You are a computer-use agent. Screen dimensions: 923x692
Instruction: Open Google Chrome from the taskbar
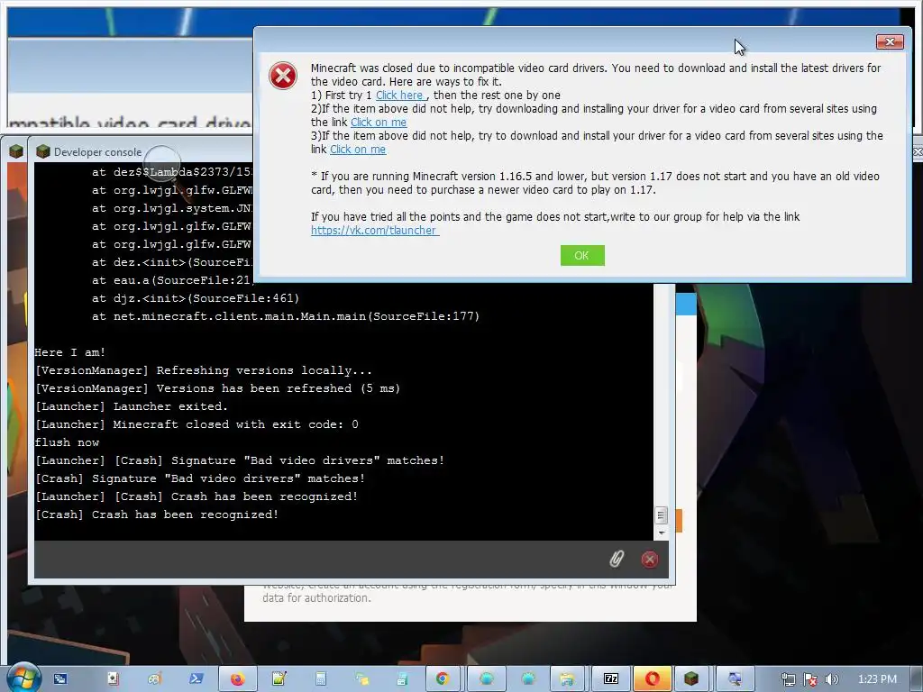coord(442,679)
